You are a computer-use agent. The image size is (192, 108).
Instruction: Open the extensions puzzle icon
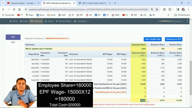pyautogui.click(x=170, y=9)
